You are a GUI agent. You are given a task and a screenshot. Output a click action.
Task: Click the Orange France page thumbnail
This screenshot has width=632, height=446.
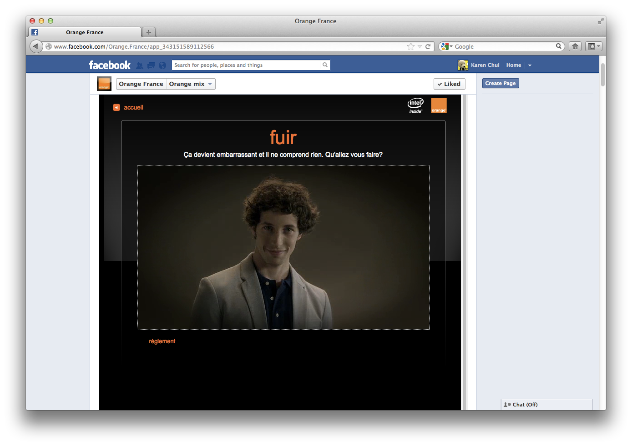[x=104, y=84]
